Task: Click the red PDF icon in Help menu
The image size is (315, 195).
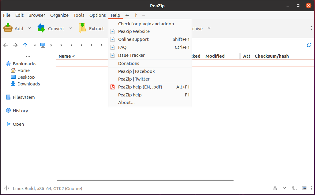Action: (113, 87)
